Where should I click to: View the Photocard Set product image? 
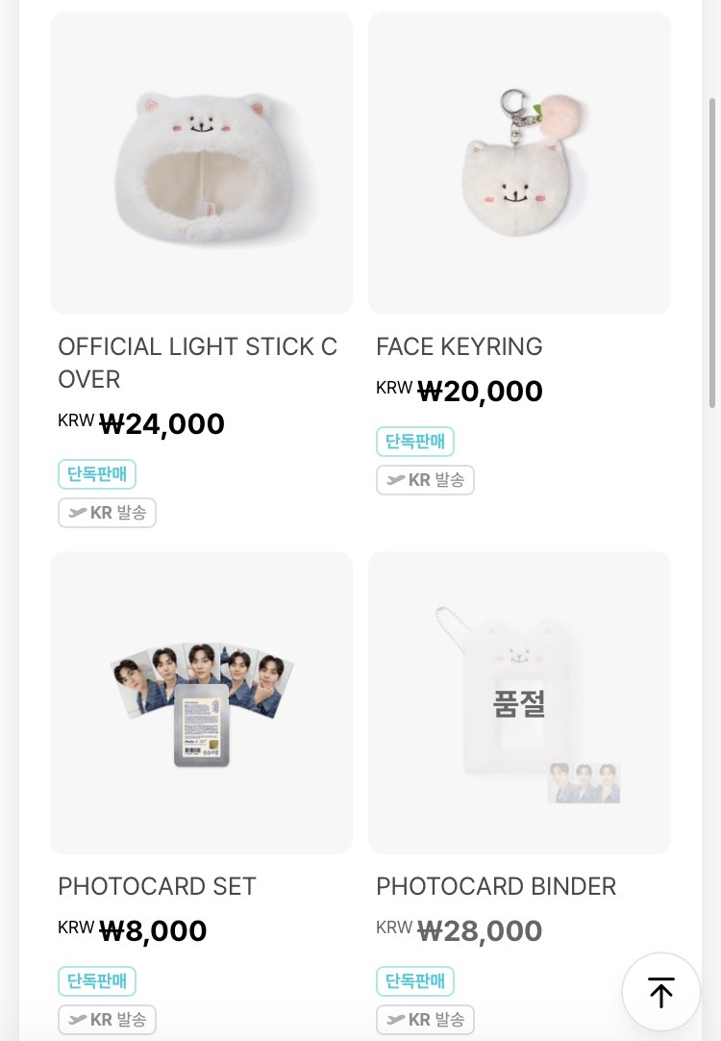201,702
